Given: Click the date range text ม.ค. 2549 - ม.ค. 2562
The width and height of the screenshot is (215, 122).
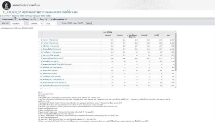Looking at the screenshot, I should 73,23.
